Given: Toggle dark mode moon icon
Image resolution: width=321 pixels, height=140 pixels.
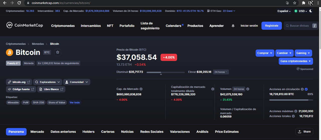Looking at the screenshot, I should (311, 11).
